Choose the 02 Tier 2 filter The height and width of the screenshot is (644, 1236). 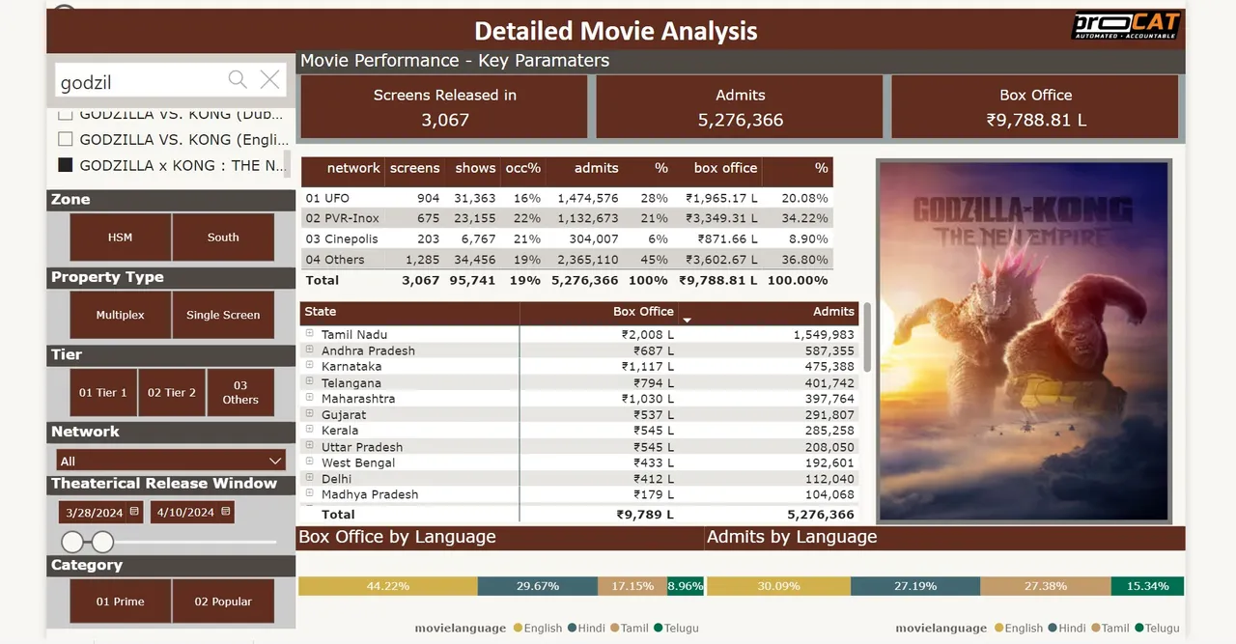tap(172, 392)
